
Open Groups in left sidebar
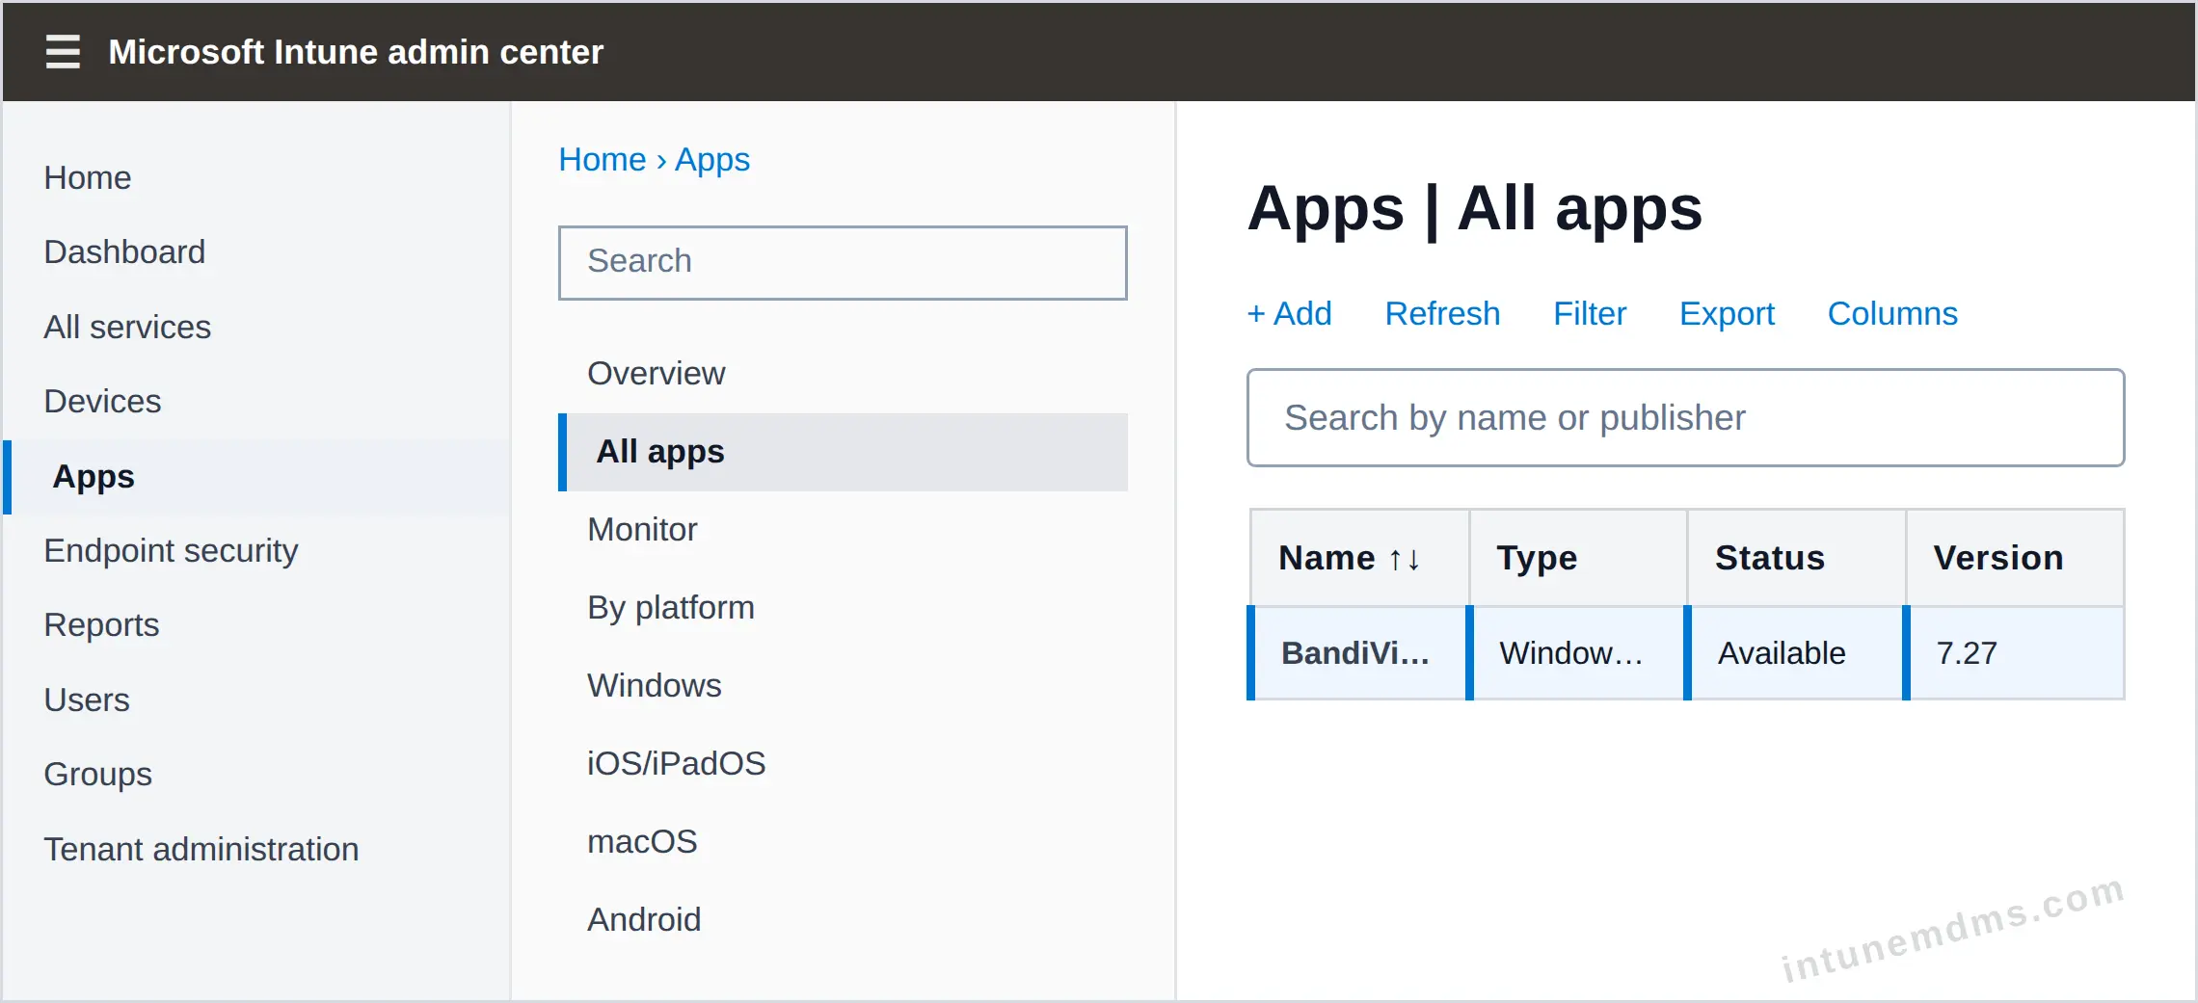[x=97, y=774]
